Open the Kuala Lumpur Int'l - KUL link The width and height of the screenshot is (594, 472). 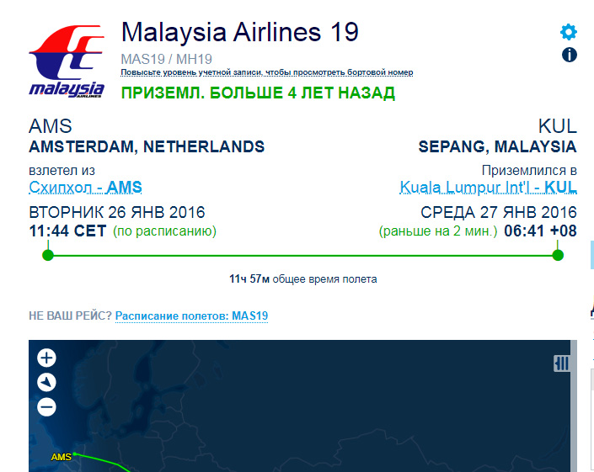click(489, 188)
